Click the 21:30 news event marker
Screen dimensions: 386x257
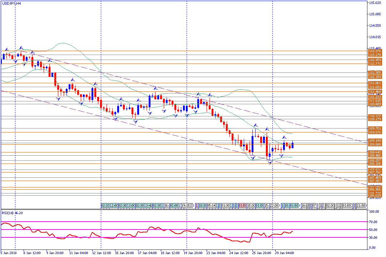[361, 205]
